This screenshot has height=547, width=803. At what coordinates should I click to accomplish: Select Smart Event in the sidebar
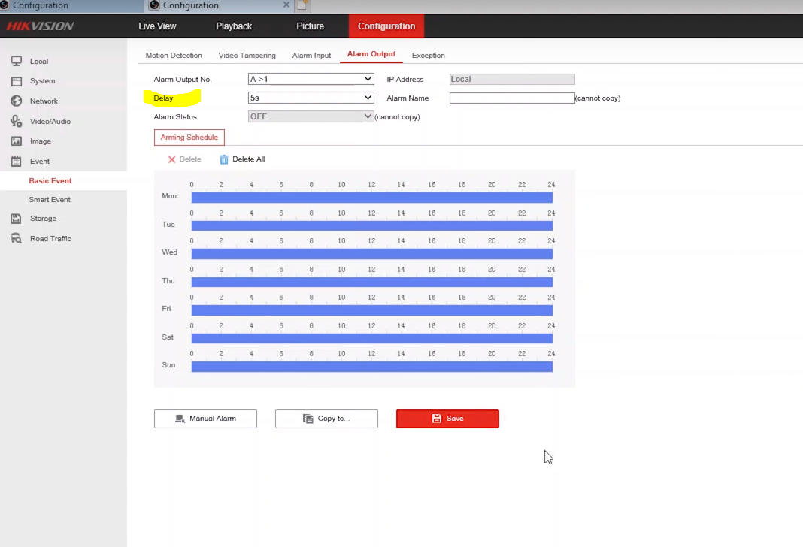(x=50, y=200)
